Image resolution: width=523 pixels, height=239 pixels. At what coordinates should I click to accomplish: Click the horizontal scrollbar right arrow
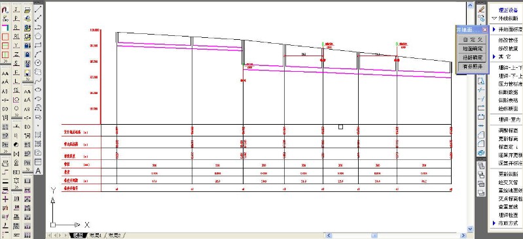point(463,236)
